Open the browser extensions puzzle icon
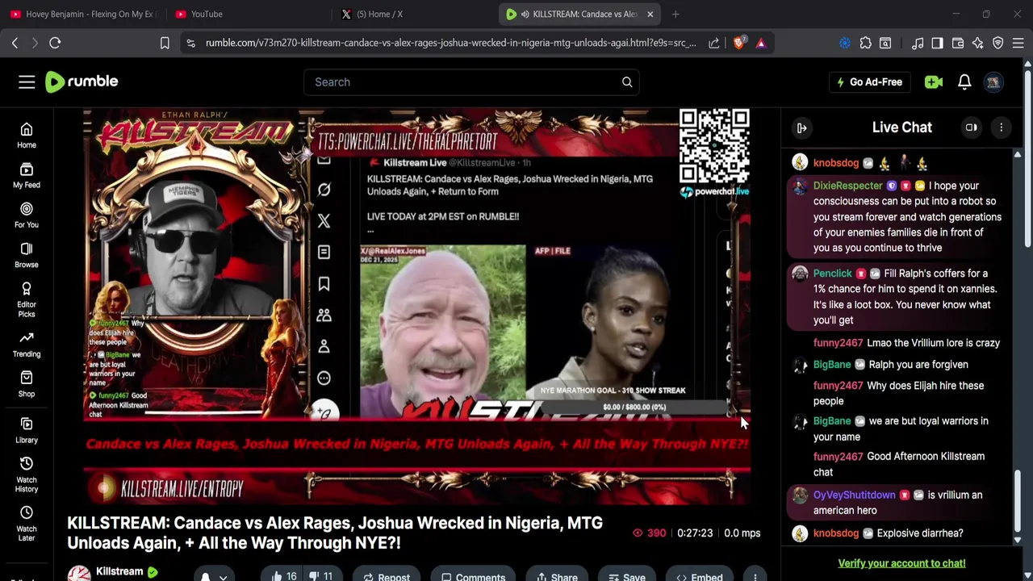 click(865, 43)
